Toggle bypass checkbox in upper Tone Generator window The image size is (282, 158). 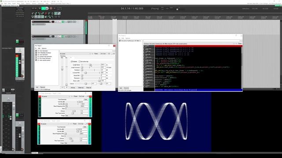point(88,97)
